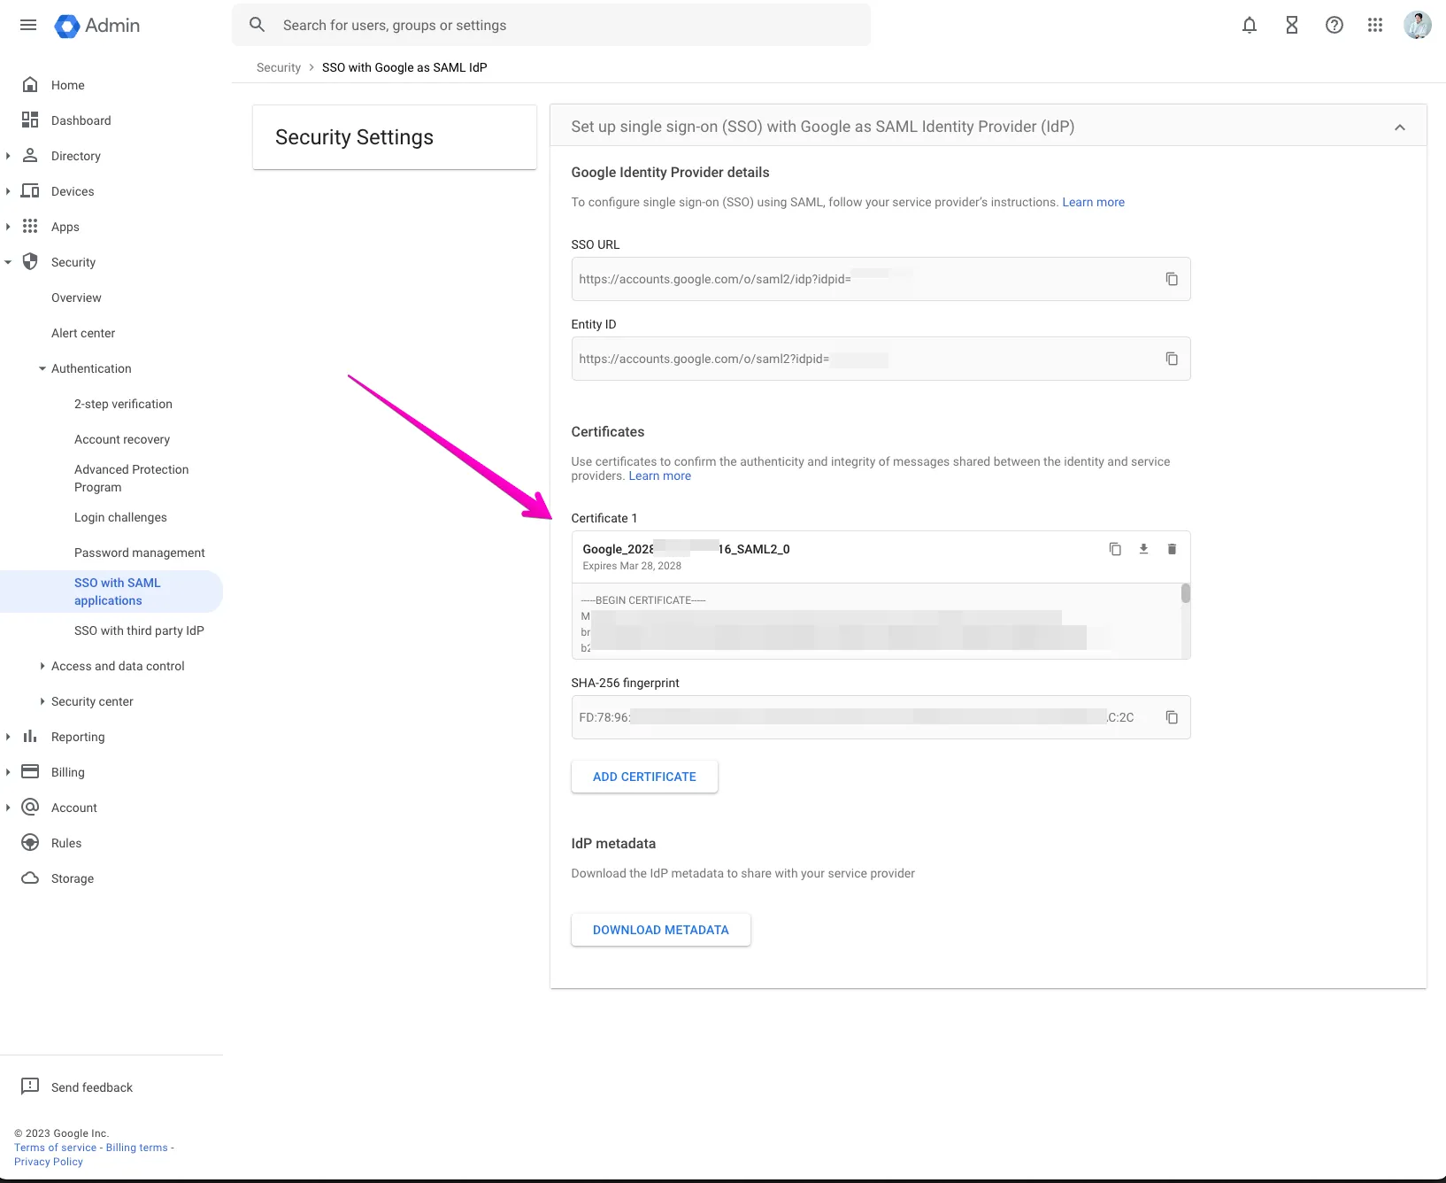This screenshot has width=1446, height=1183.
Task: Open the Google apps grid
Action: coord(1374,25)
